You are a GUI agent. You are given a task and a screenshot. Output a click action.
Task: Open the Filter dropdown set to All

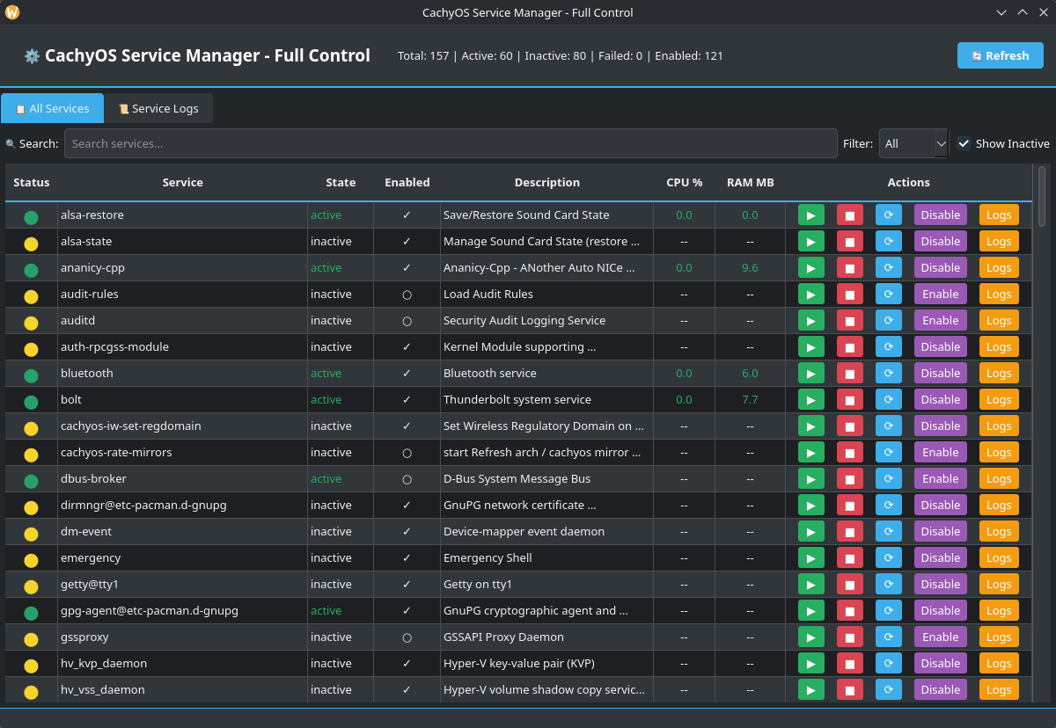pyautogui.click(x=913, y=143)
